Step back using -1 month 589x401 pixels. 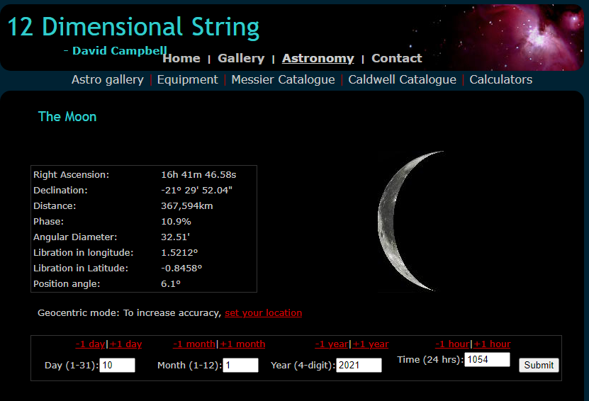194,344
